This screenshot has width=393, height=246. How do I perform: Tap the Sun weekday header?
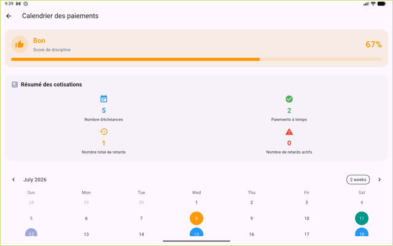click(x=31, y=192)
